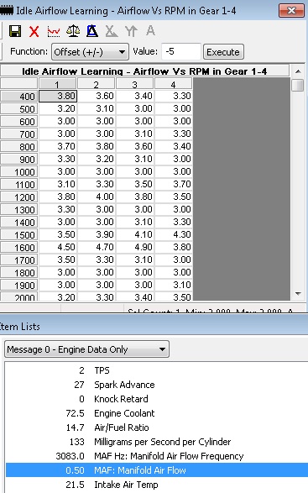Viewport: 308px width, 493px height.
Task: Open the graph view icon
Action: pyautogui.click(x=54, y=31)
